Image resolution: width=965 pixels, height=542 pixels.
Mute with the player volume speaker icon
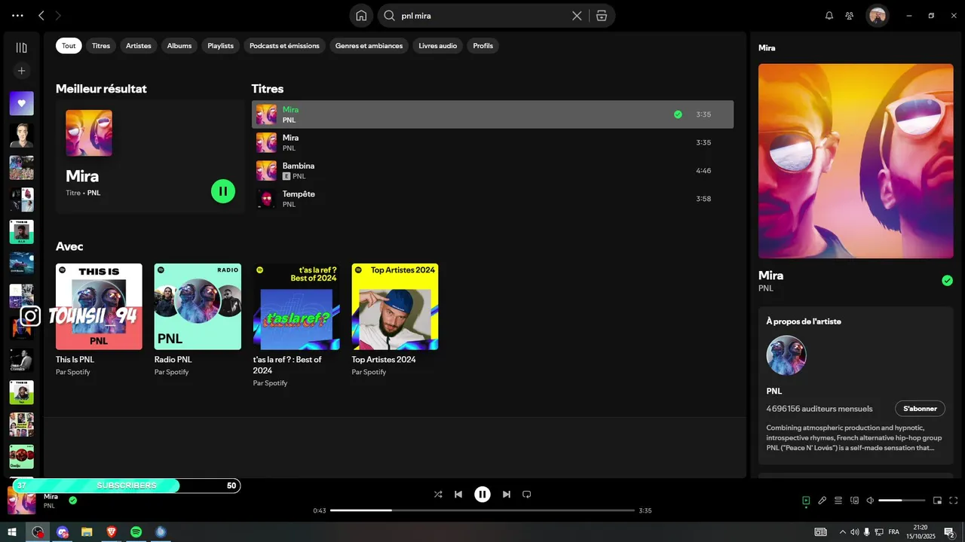870,500
